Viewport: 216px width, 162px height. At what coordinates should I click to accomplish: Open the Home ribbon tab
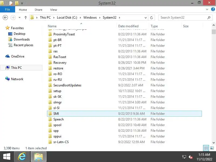coord(23,10)
